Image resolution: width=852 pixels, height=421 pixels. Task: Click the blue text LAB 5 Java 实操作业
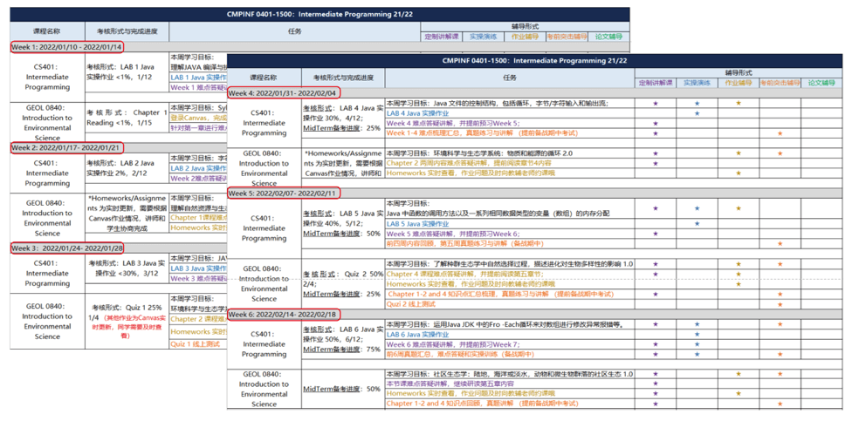pos(418,223)
